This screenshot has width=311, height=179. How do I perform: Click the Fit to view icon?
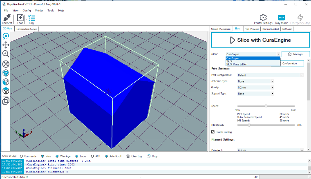coord(6,64)
